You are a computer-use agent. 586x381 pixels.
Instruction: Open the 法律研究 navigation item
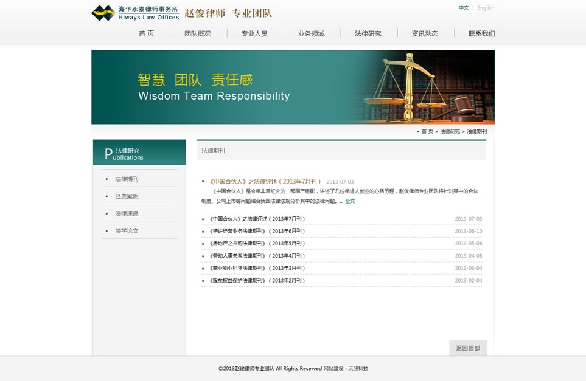tap(368, 33)
